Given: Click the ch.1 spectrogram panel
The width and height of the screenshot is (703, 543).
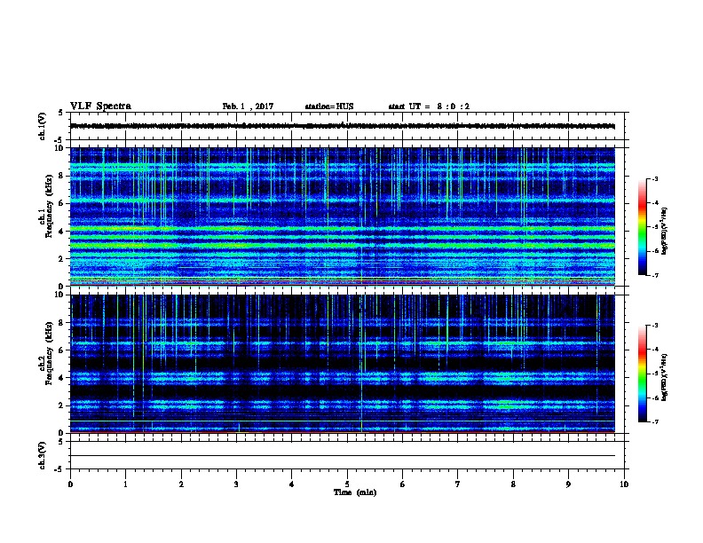Looking at the screenshot, I should click(x=343, y=216).
